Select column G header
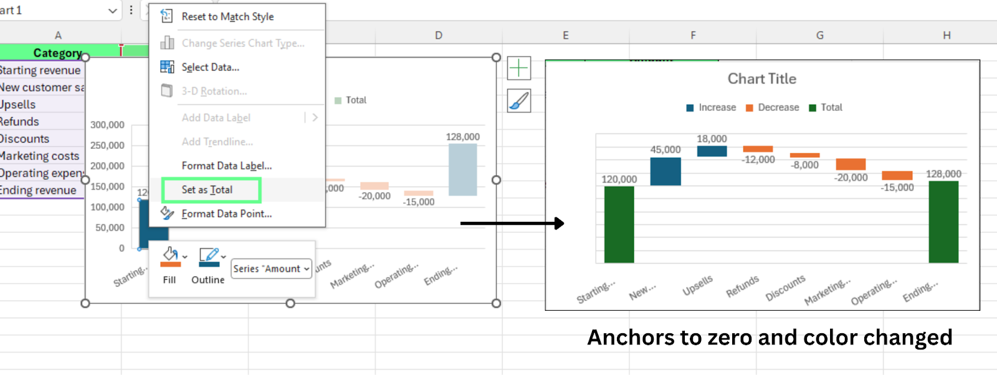 click(x=820, y=36)
